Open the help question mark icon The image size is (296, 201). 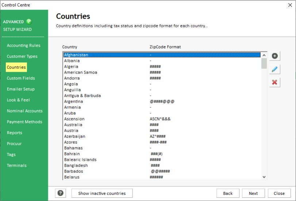(x=61, y=193)
